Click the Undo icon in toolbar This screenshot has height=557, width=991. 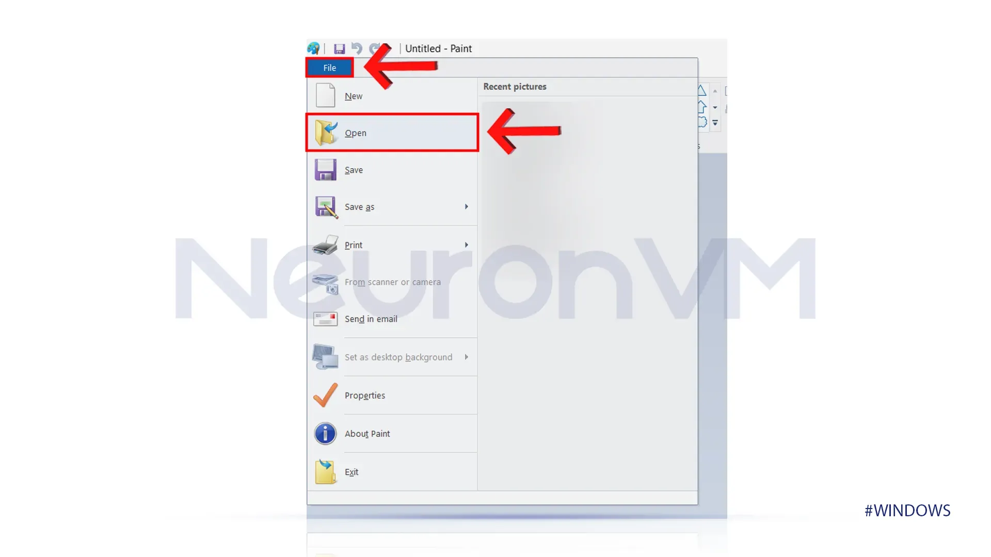coord(357,47)
